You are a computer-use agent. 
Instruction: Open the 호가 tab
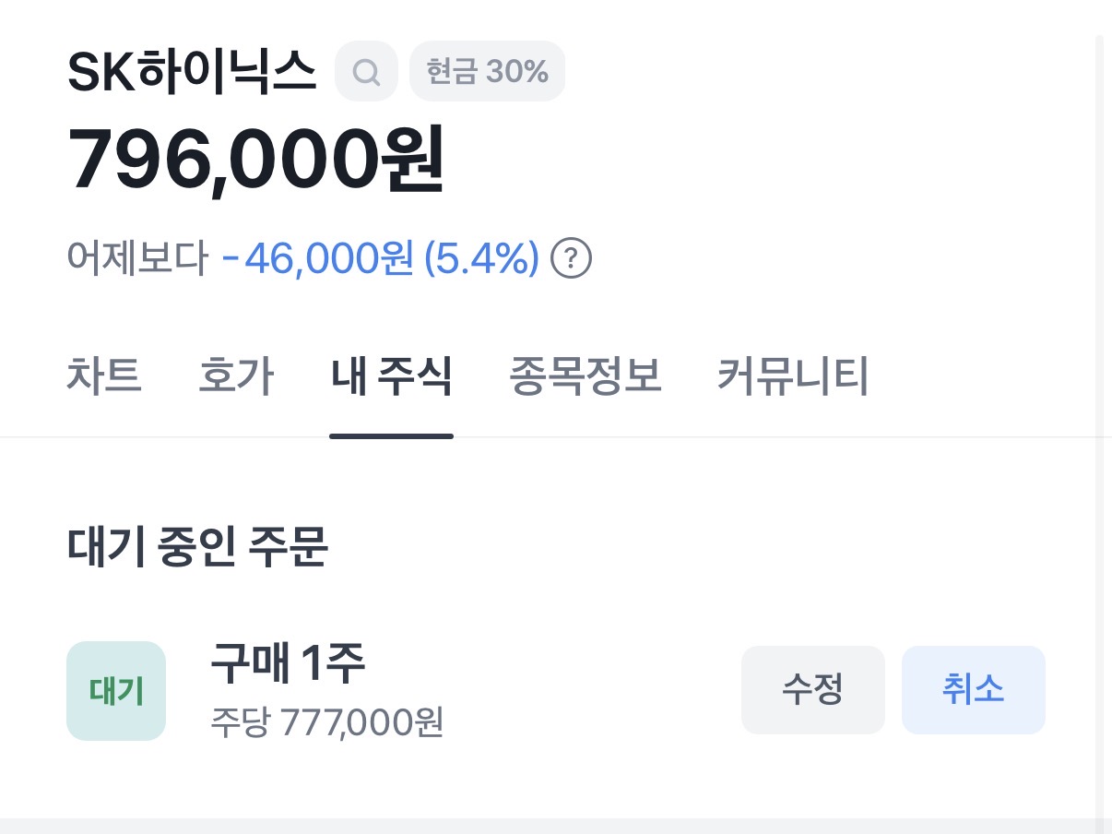tap(236, 377)
